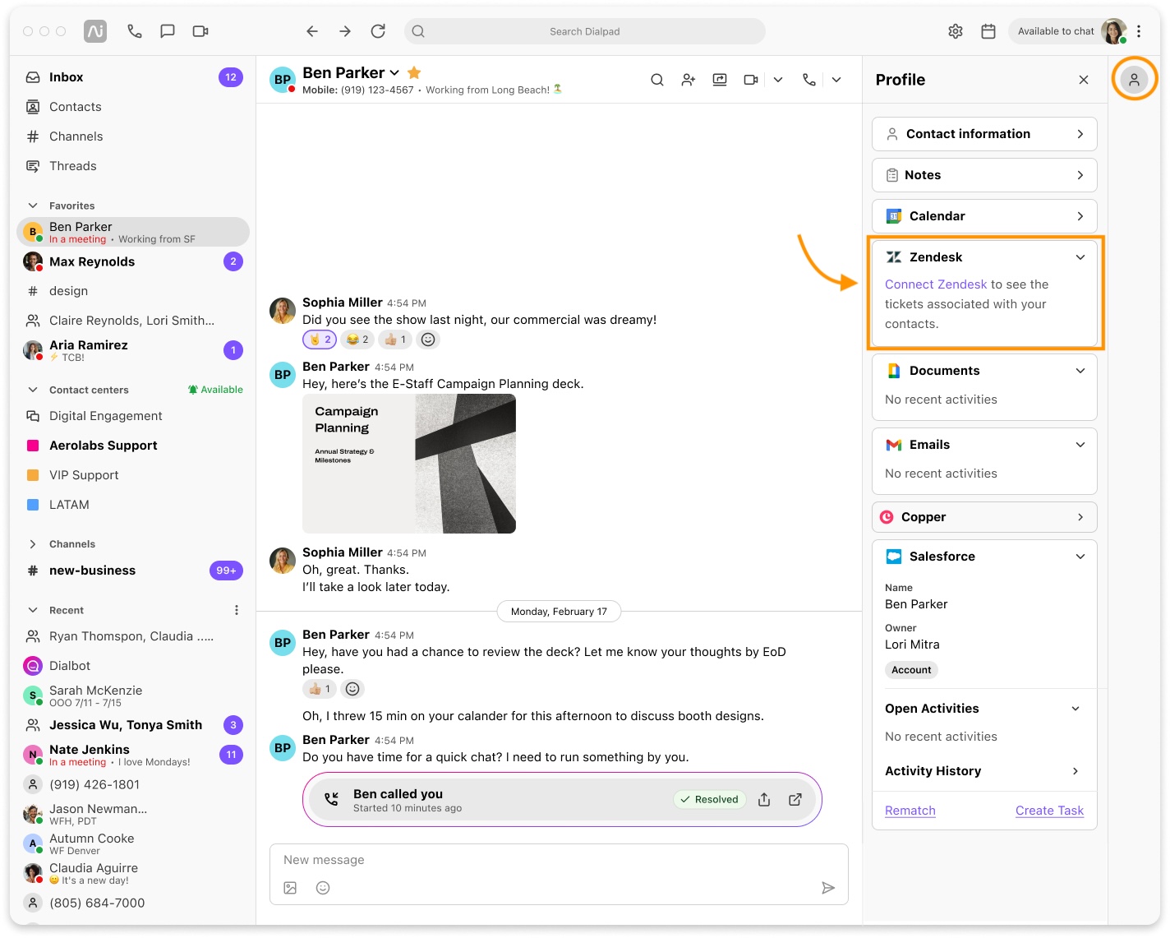Open Contacts in sidebar
Viewport: 1170px width, 938px height.
[133, 107]
